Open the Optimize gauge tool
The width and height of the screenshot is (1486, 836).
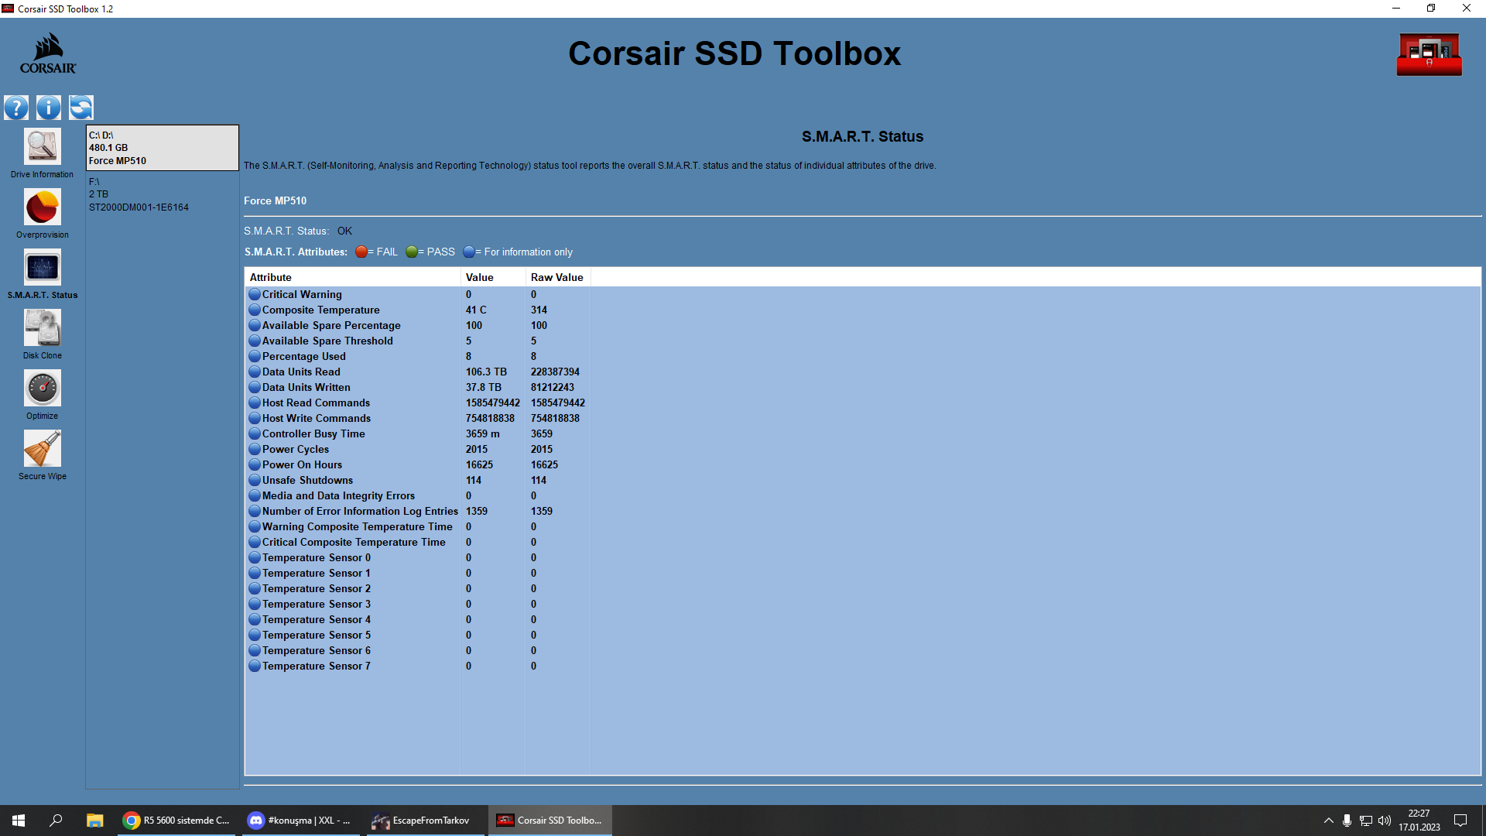click(x=42, y=389)
